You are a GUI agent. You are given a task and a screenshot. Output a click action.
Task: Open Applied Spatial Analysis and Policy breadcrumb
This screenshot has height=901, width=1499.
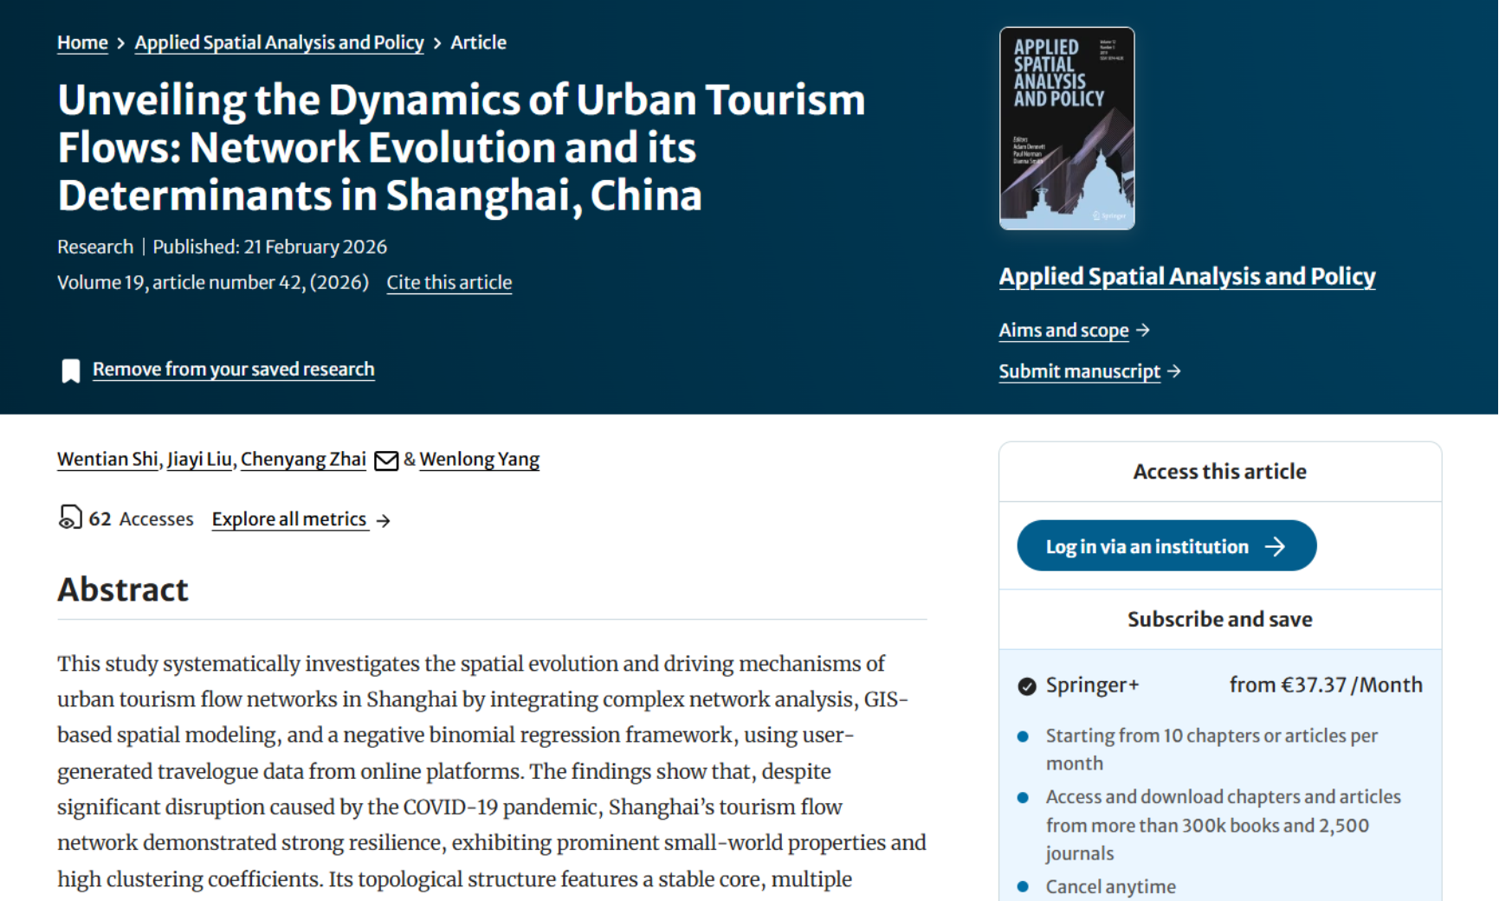(x=279, y=42)
